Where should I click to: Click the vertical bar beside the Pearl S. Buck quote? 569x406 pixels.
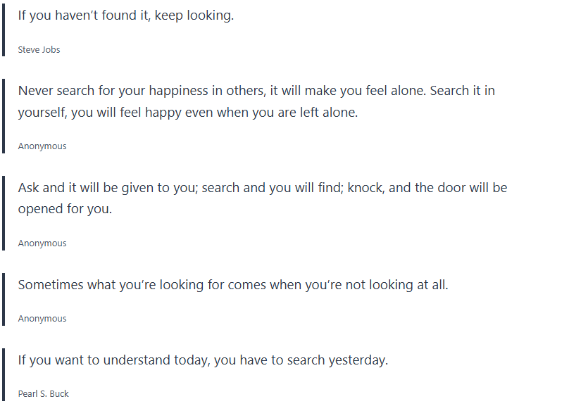coord(4,374)
